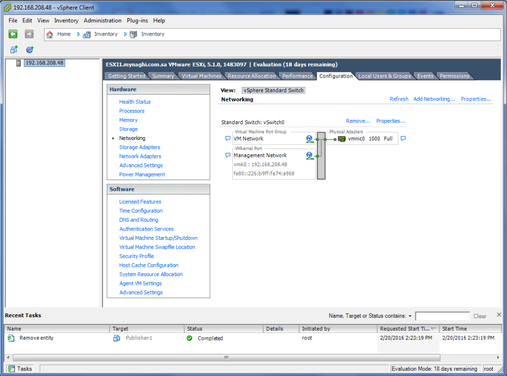The image size is (507, 376).
Task: Open Add Networking for the host
Action: tap(434, 99)
